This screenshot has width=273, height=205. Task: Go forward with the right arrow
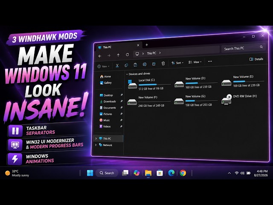click(x=109, y=56)
